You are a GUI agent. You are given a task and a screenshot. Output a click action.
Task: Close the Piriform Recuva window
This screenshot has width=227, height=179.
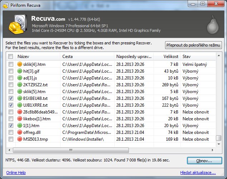pyautogui.click(x=216, y=4)
